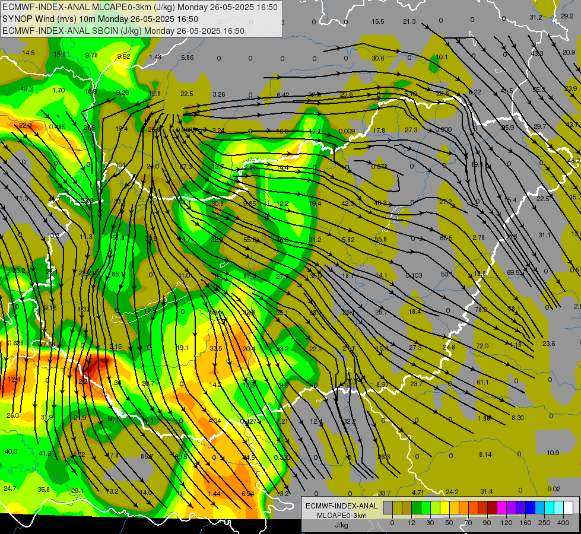The width and height of the screenshot is (581, 534).
Task: Select the map value 8.30
Action: (x=517, y=418)
